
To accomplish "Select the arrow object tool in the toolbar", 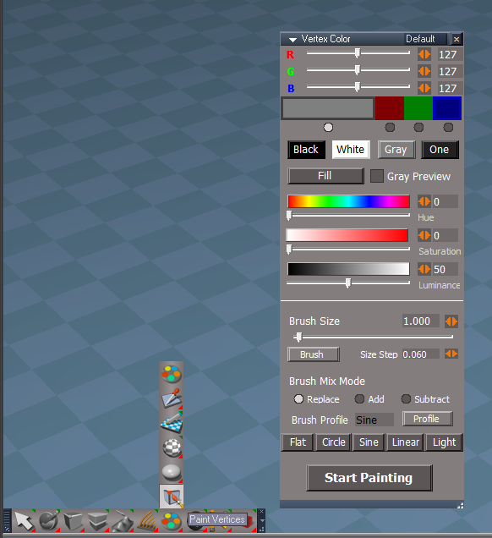I will click(x=24, y=521).
